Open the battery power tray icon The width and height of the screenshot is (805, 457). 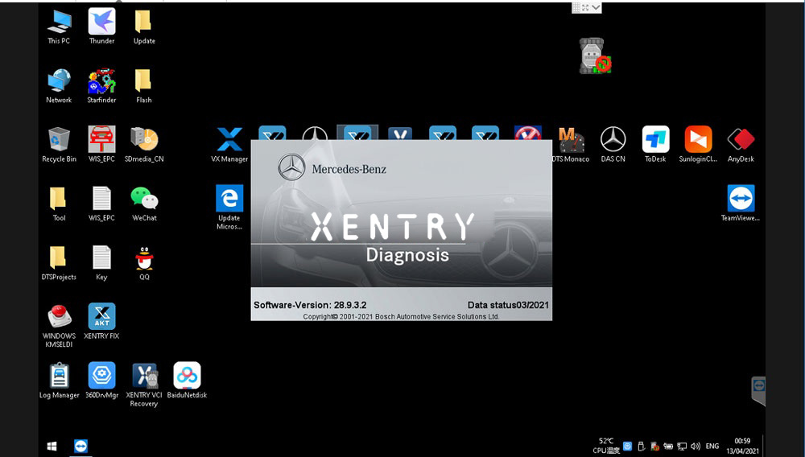[668, 447]
